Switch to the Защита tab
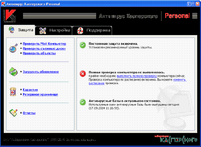This screenshot has height=147, width=201. coord(19,30)
